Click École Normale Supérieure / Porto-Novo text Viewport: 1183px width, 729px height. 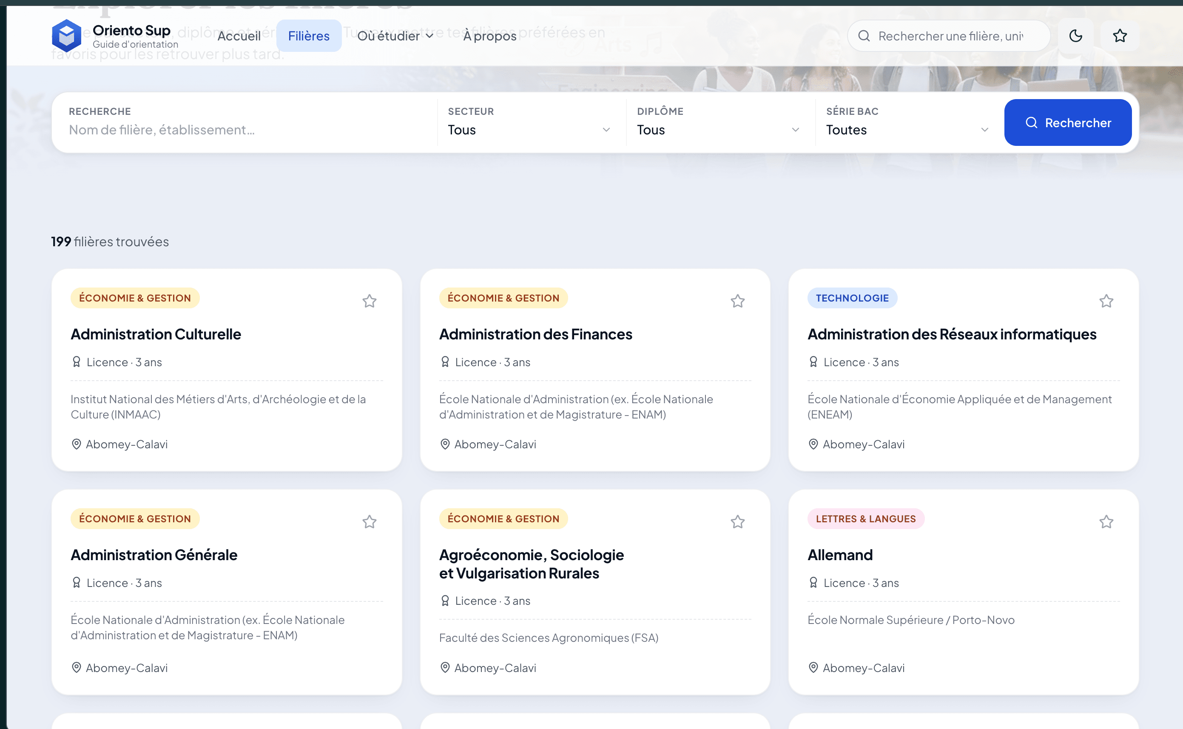pyautogui.click(x=910, y=620)
